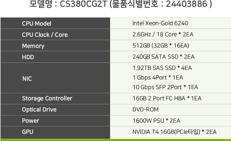231x141 pixels.
Task: Select the Intel Xeon-Gold 6240 value
Action: (160, 23)
